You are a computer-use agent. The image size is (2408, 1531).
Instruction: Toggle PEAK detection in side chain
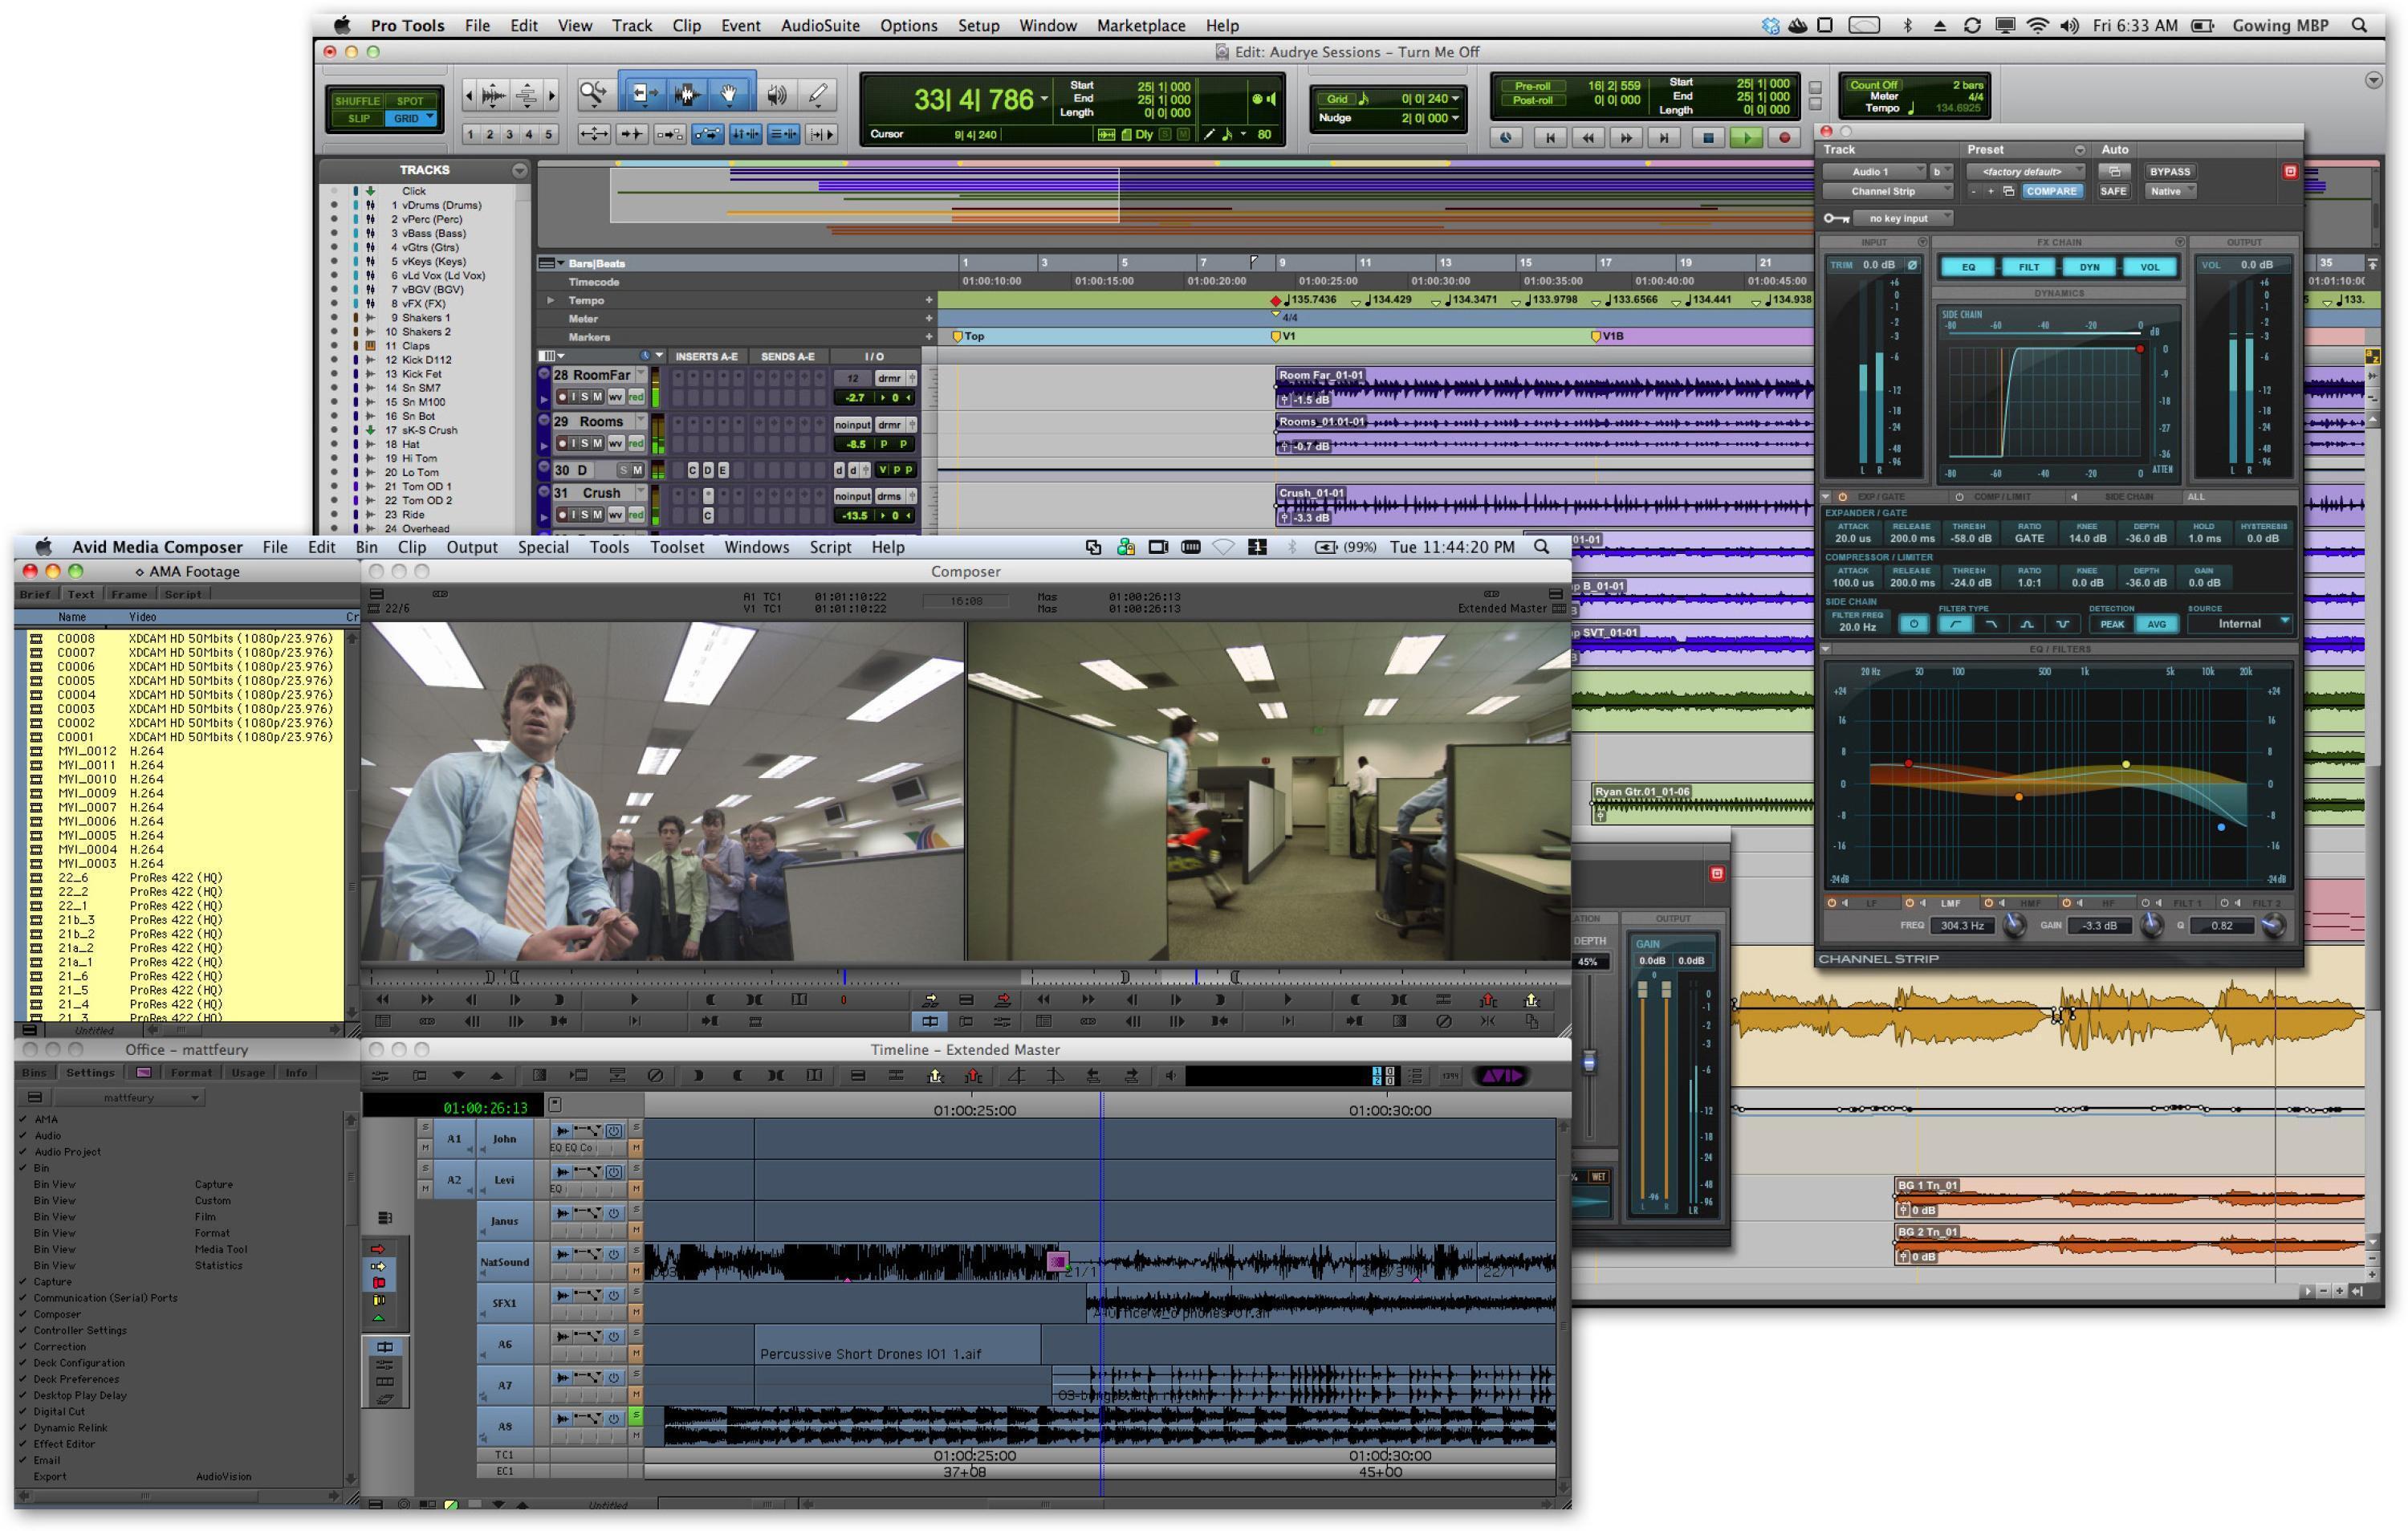coord(2111,624)
